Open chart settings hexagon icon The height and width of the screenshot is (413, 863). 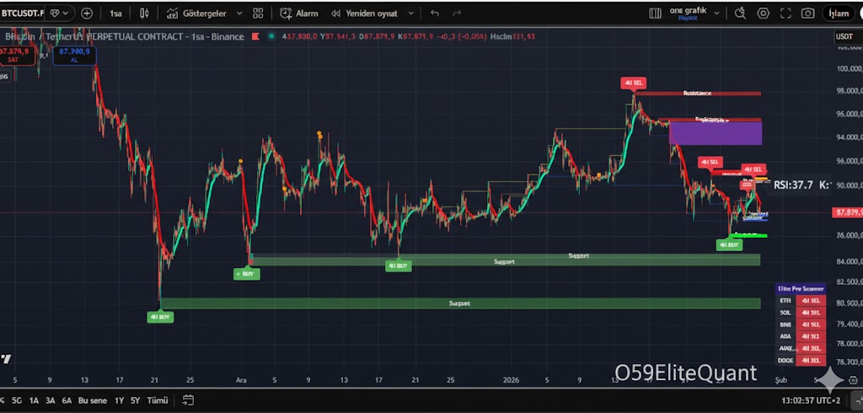click(x=763, y=13)
